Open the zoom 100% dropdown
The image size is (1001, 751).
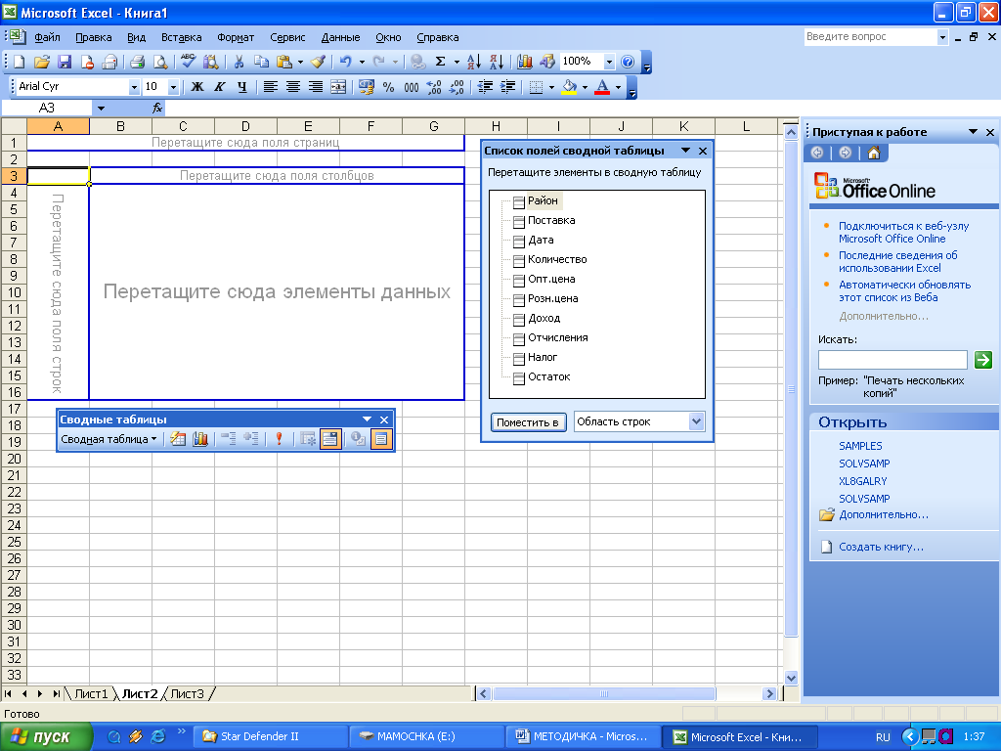coord(609,62)
